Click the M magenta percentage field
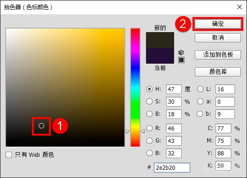 coord(223,141)
